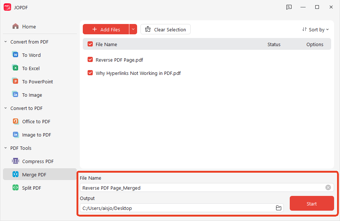Collapse the Convert to PDF section
The image size is (340, 221).
[x=6, y=108]
